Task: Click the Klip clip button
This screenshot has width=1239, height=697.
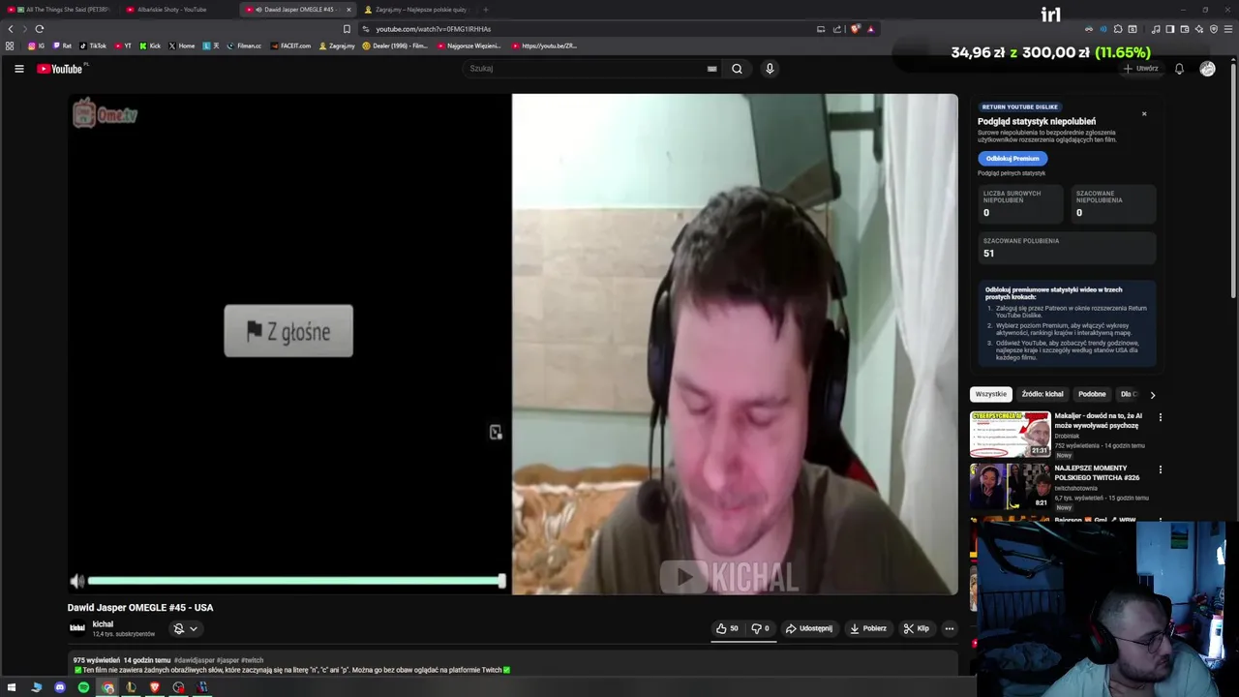Action: pyautogui.click(x=917, y=628)
